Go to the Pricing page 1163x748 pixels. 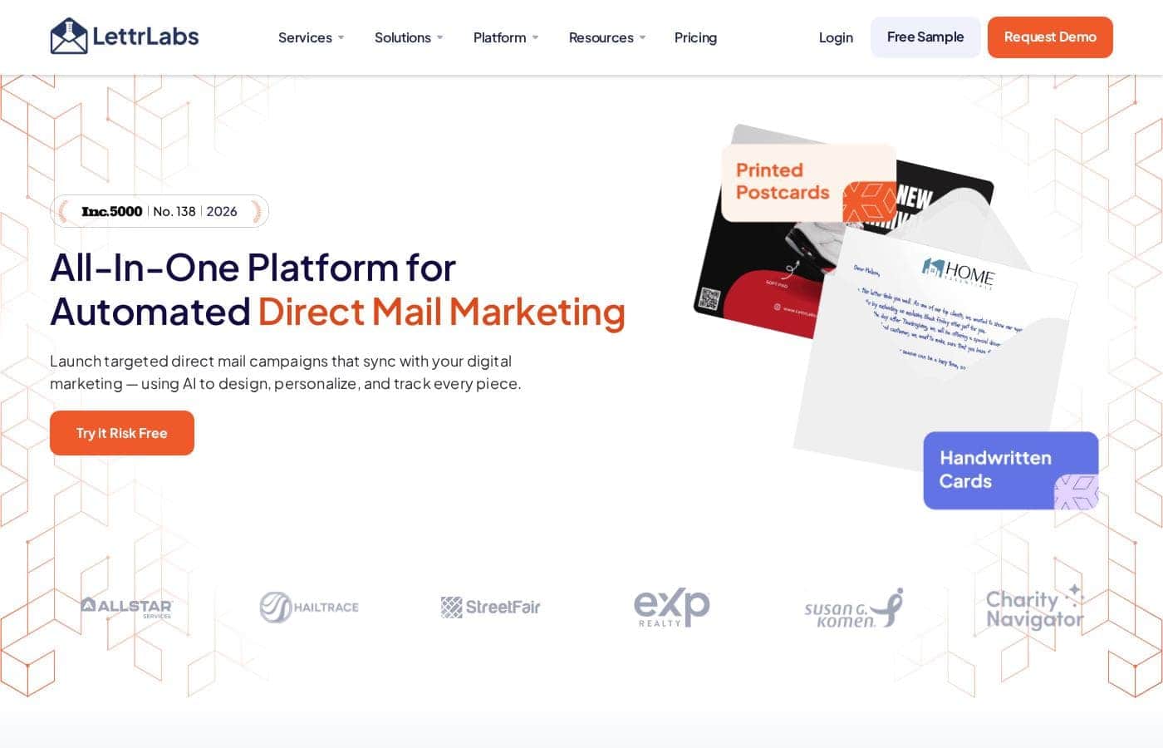coord(695,37)
